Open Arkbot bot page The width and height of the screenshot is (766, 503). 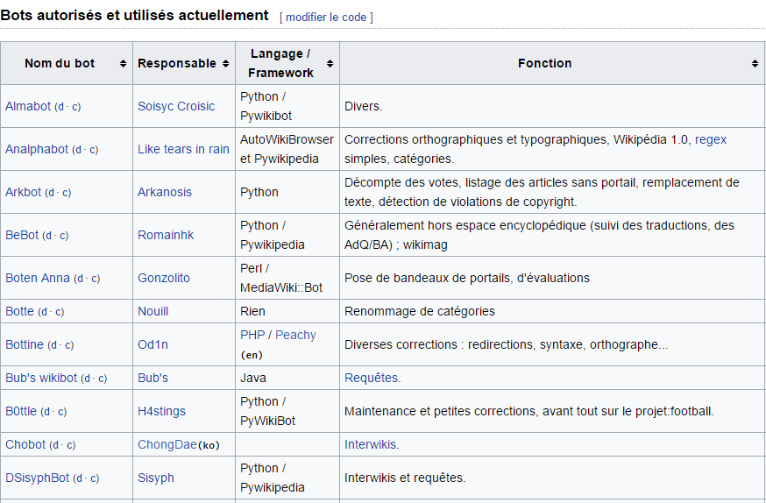pos(23,193)
